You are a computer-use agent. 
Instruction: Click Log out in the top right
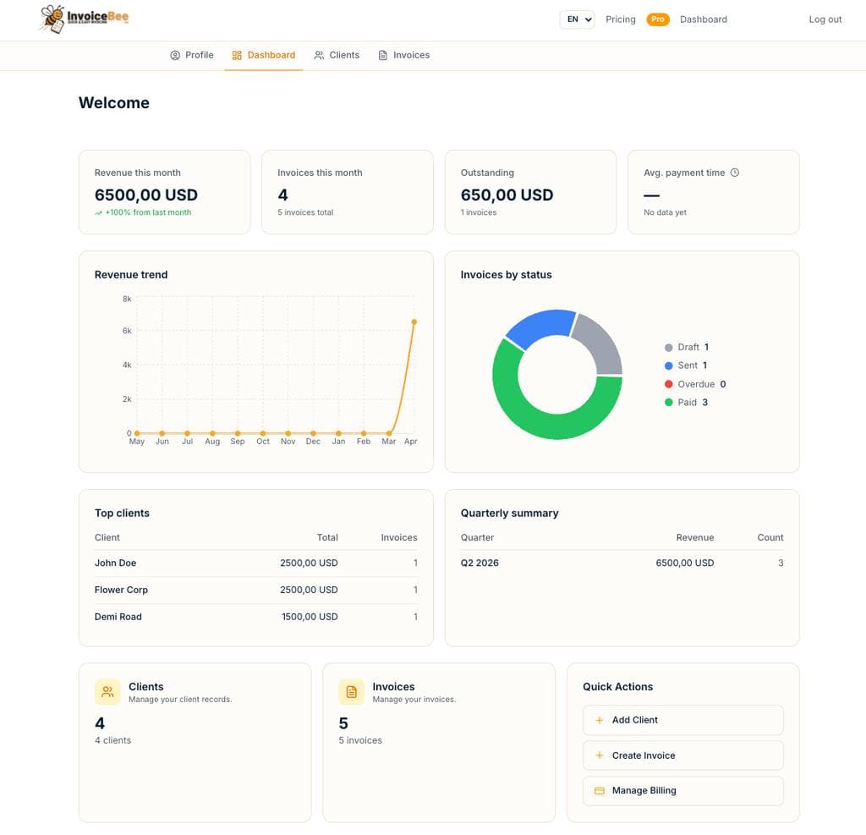pos(825,19)
